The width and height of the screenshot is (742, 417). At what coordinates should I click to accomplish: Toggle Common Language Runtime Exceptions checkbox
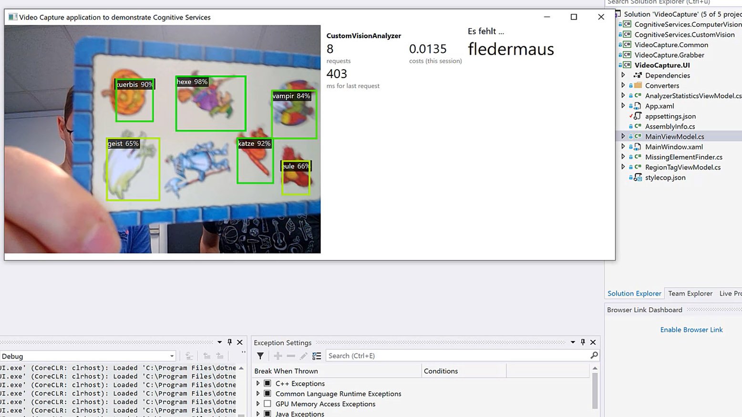(x=268, y=394)
